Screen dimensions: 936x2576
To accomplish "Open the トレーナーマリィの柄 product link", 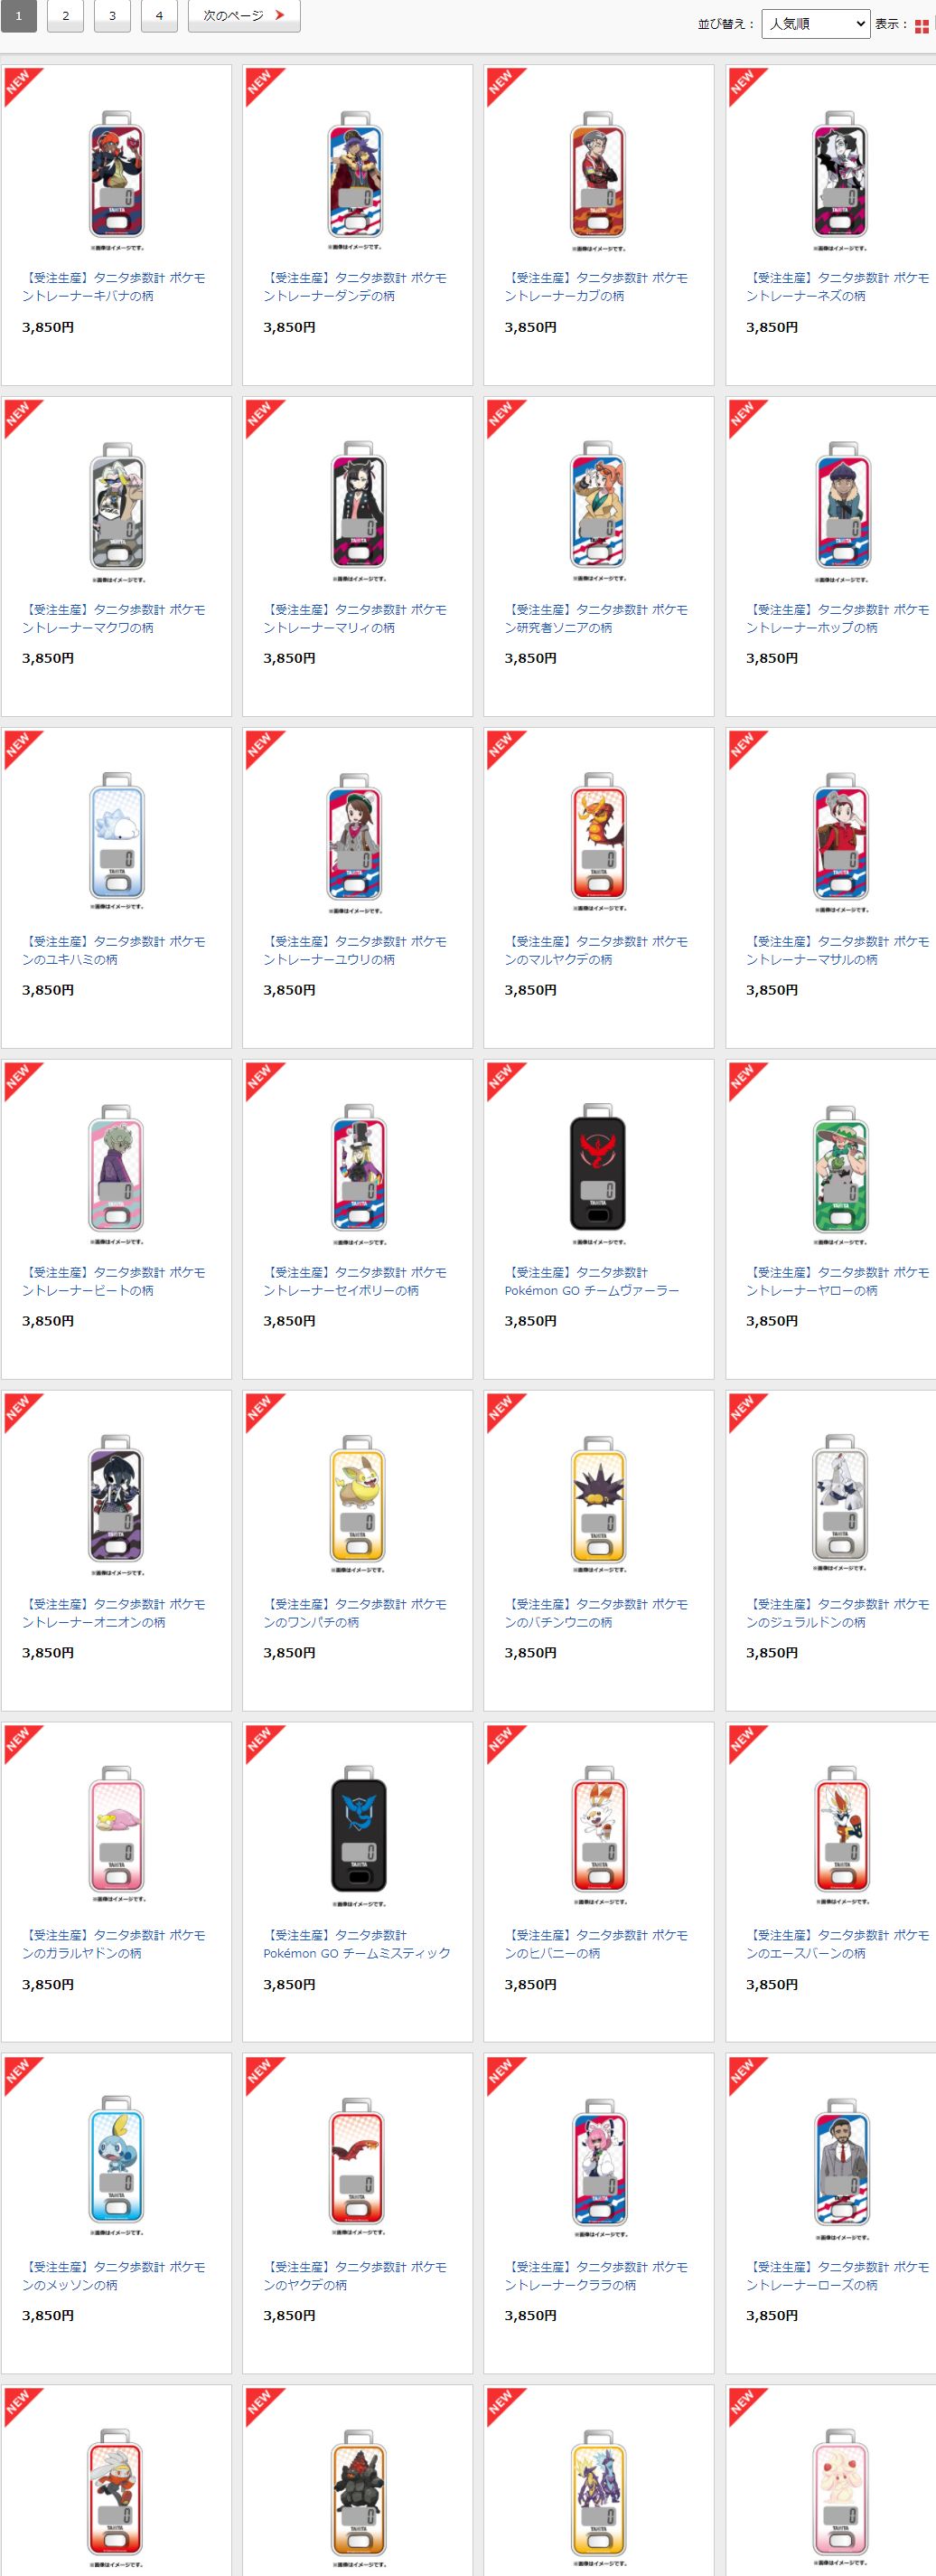I will (x=355, y=619).
